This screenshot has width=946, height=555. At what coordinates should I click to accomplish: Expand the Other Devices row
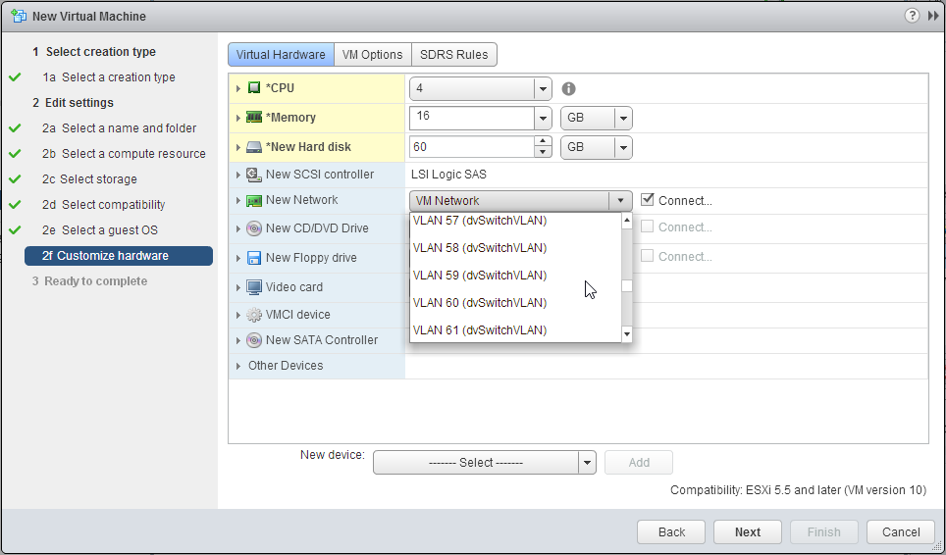click(x=238, y=366)
